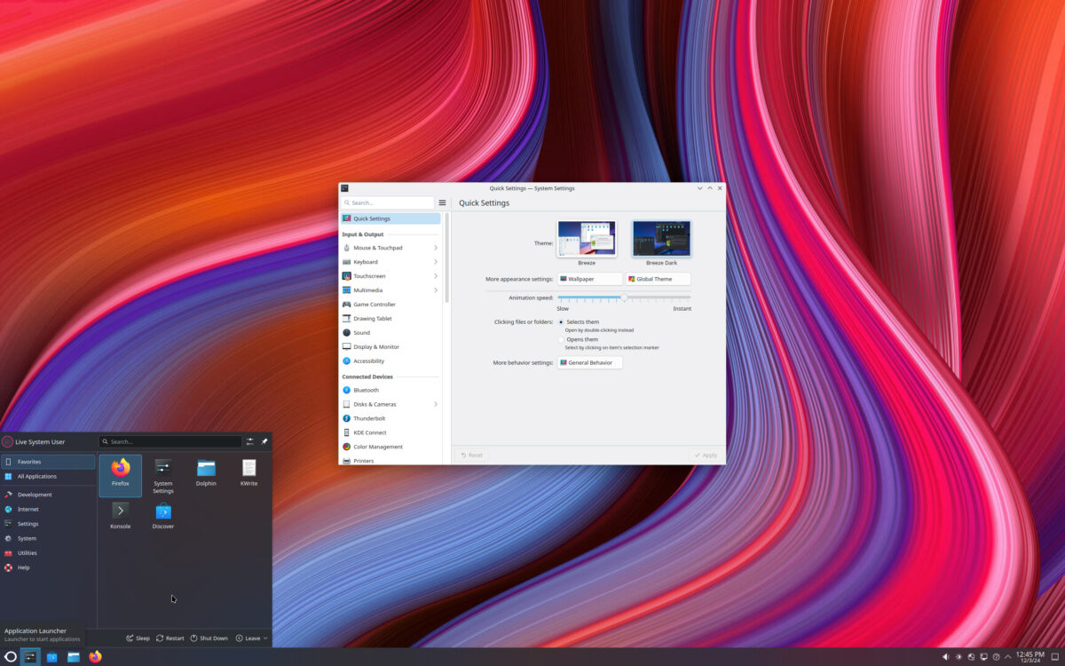
Task: Open Firefox from the taskbar
Action: [x=95, y=656]
